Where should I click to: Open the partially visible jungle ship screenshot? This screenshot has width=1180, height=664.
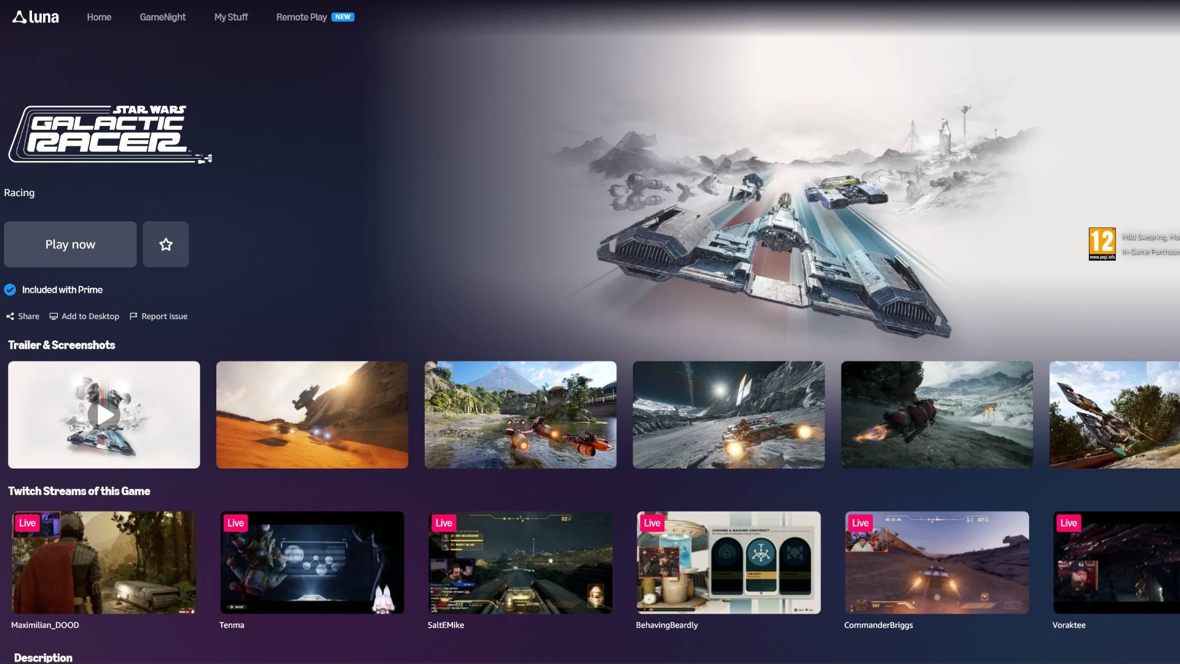coord(1115,415)
